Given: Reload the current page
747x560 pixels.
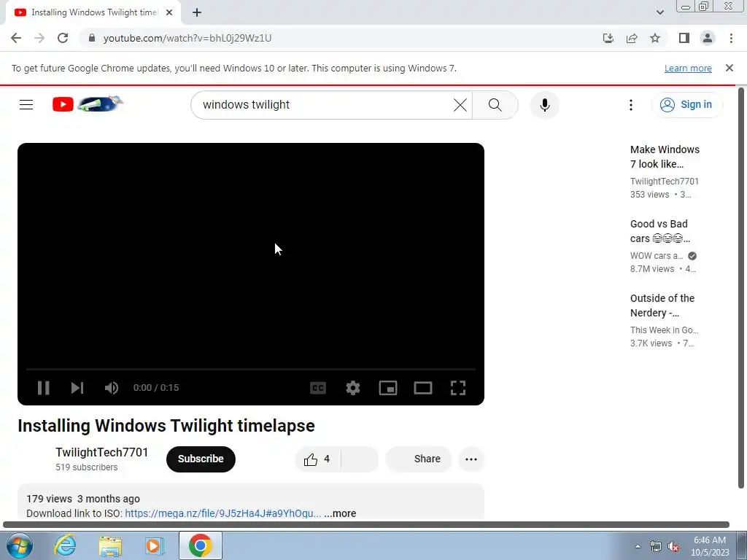Looking at the screenshot, I should pos(63,38).
